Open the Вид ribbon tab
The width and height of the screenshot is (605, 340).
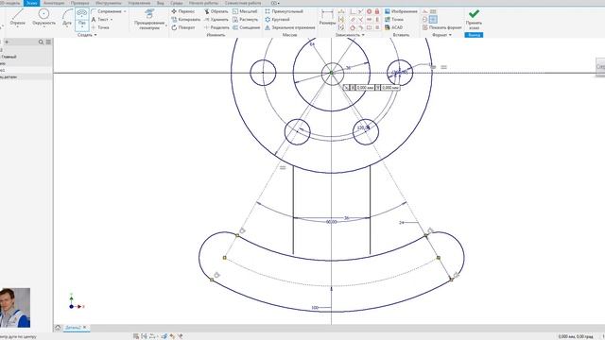(160, 3)
